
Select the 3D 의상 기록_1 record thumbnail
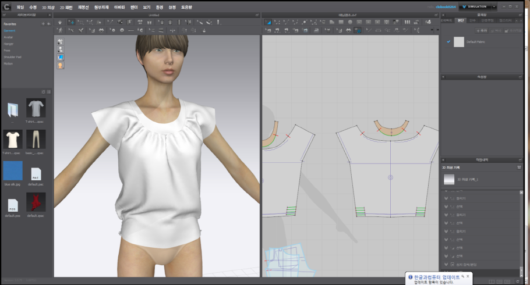[449, 179]
